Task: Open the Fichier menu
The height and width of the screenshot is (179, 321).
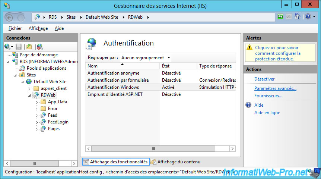Action: 15,28
